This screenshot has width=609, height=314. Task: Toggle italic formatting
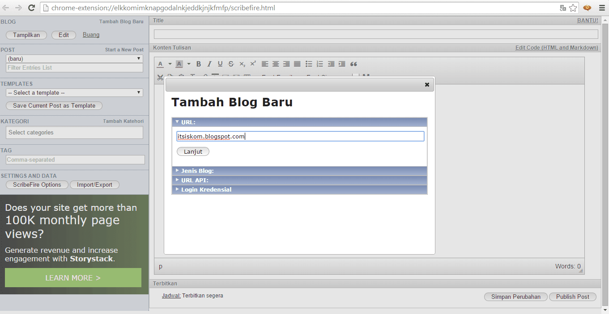pos(209,64)
